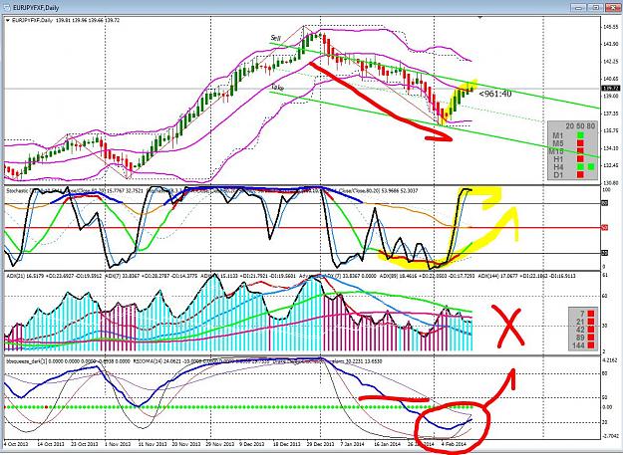The width and height of the screenshot is (623, 455).
Task: Click the 143.90 price on the scale
Action: [x=610, y=44]
